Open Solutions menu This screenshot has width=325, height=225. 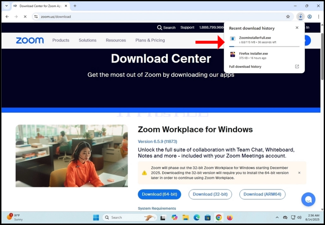(88, 40)
